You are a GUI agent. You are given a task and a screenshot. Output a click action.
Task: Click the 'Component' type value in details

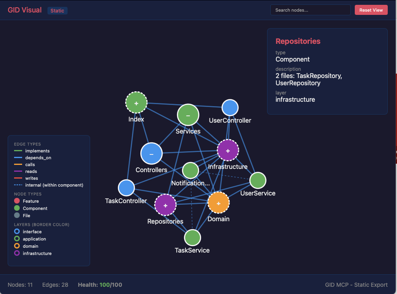pos(292,59)
